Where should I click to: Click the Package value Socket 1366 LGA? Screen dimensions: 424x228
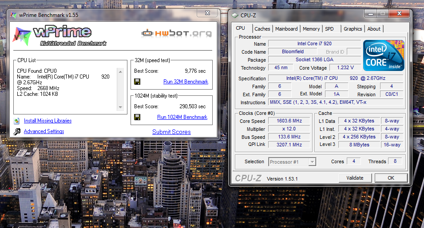[314, 59]
